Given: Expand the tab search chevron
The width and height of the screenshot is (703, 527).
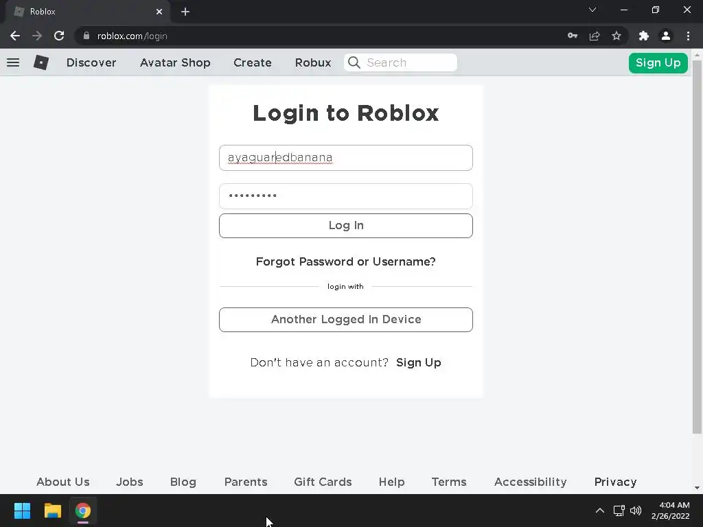Looking at the screenshot, I should (x=592, y=10).
